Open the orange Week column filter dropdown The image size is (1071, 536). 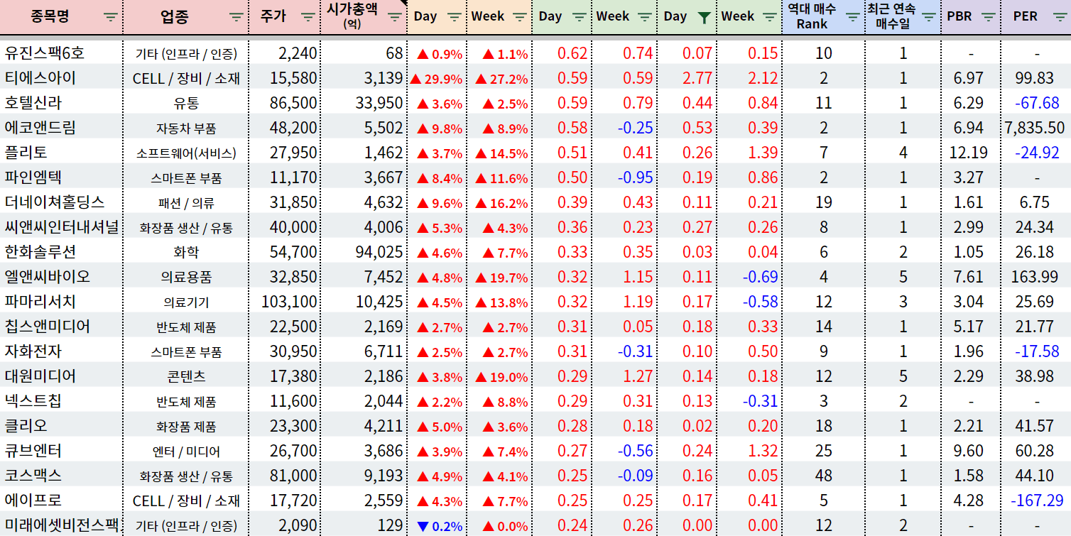pos(520,17)
